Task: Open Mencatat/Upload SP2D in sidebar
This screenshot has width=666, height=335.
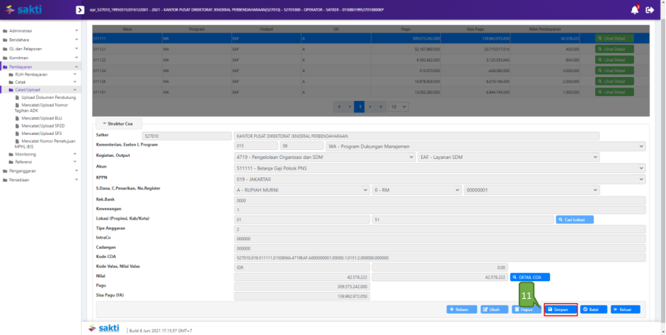Action: pyautogui.click(x=41, y=125)
